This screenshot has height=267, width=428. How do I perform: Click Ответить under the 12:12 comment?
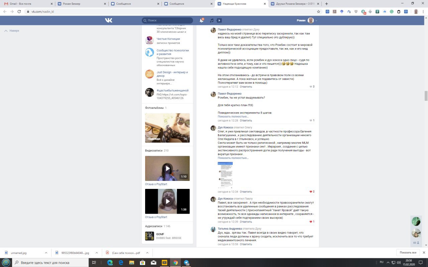tap(246, 86)
